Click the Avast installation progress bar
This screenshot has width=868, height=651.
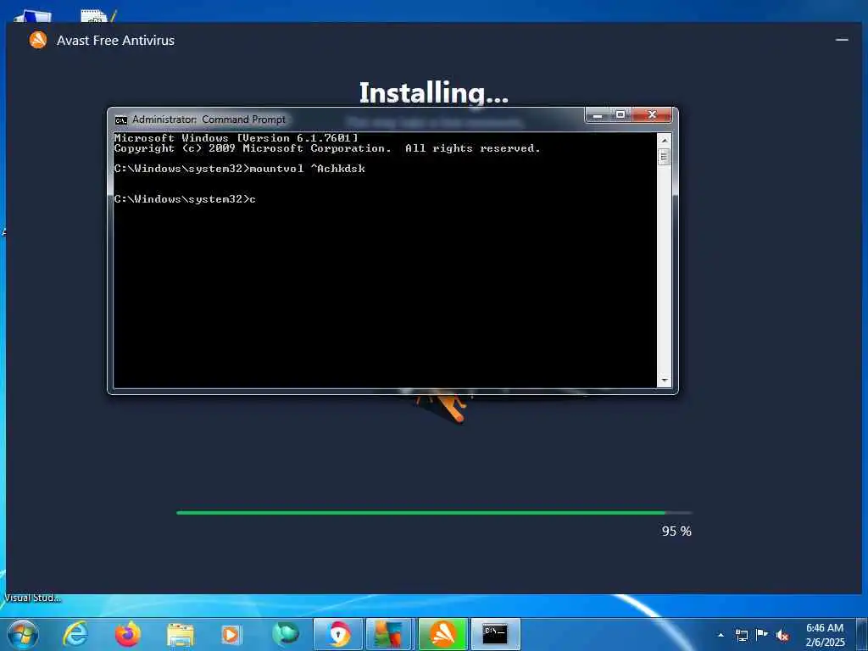(x=434, y=513)
